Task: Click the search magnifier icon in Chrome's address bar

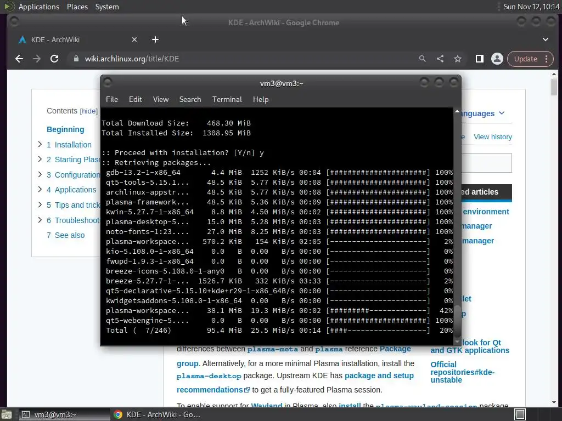Action: [x=423, y=59]
